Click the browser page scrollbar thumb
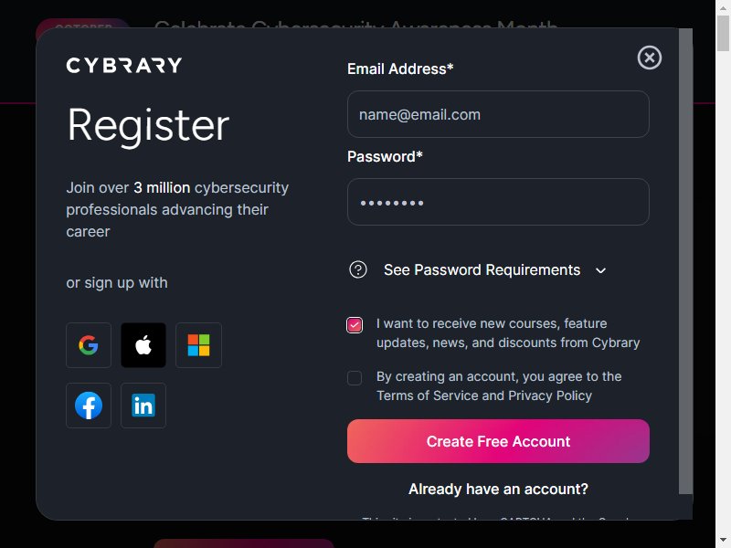The image size is (731, 548). 723,34
